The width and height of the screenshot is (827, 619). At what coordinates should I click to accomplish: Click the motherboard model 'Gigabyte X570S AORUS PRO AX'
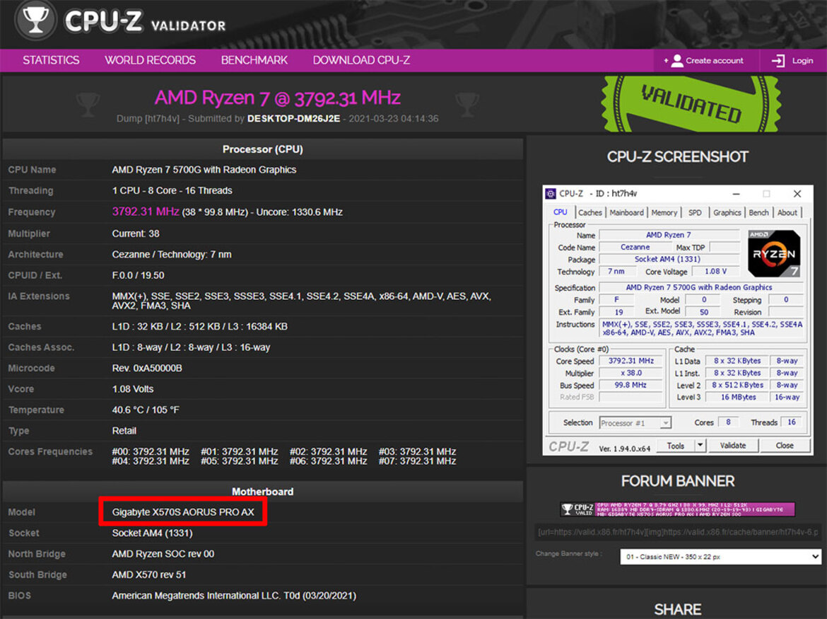[x=183, y=512]
